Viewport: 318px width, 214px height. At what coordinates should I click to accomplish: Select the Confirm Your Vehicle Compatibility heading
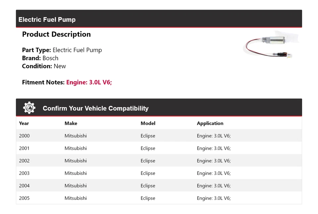point(95,108)
